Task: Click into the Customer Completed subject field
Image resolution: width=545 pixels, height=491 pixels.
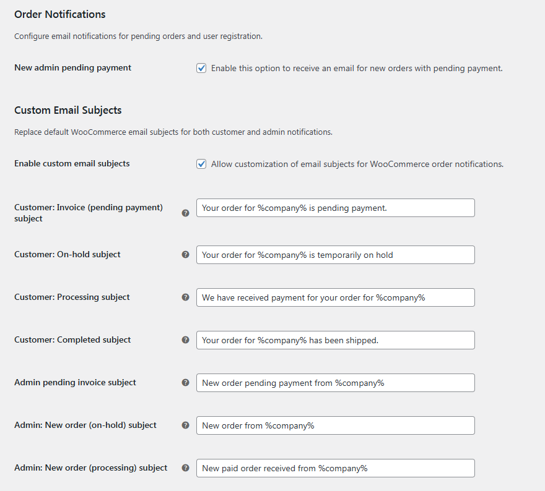Action: click(335, 340)
